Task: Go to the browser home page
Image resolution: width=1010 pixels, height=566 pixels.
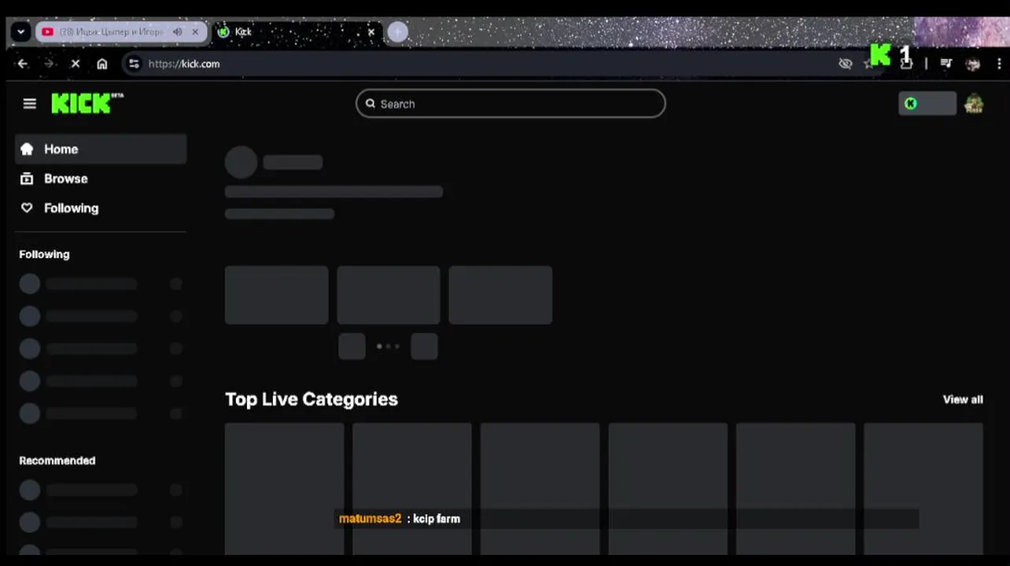Action: click(x=102, y=64)
